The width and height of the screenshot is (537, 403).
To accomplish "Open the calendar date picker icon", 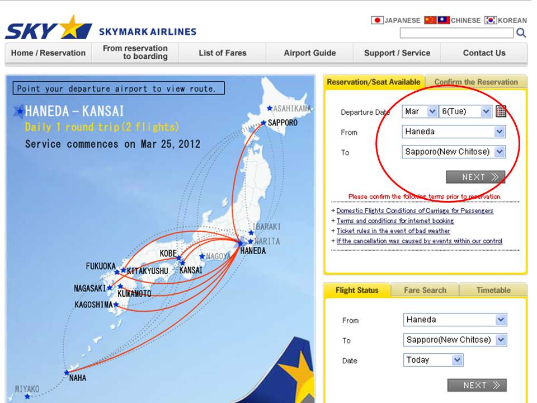I will coord(501,111).
